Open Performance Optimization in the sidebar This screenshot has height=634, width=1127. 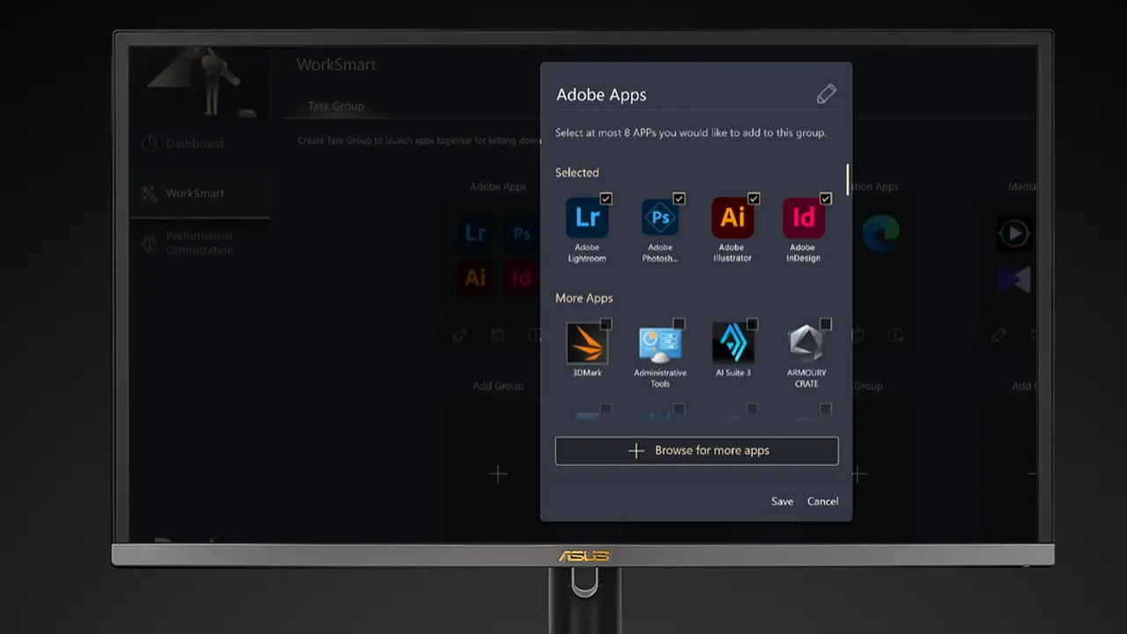pyautogui.click(x=199, y=243)
